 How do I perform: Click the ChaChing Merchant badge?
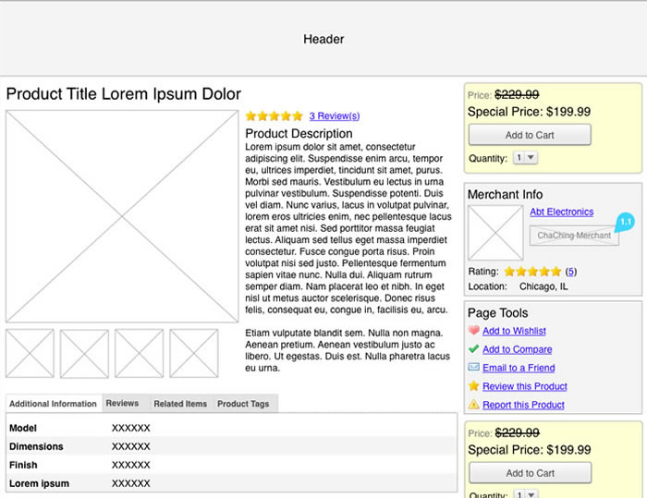click(x=574, y=236)
